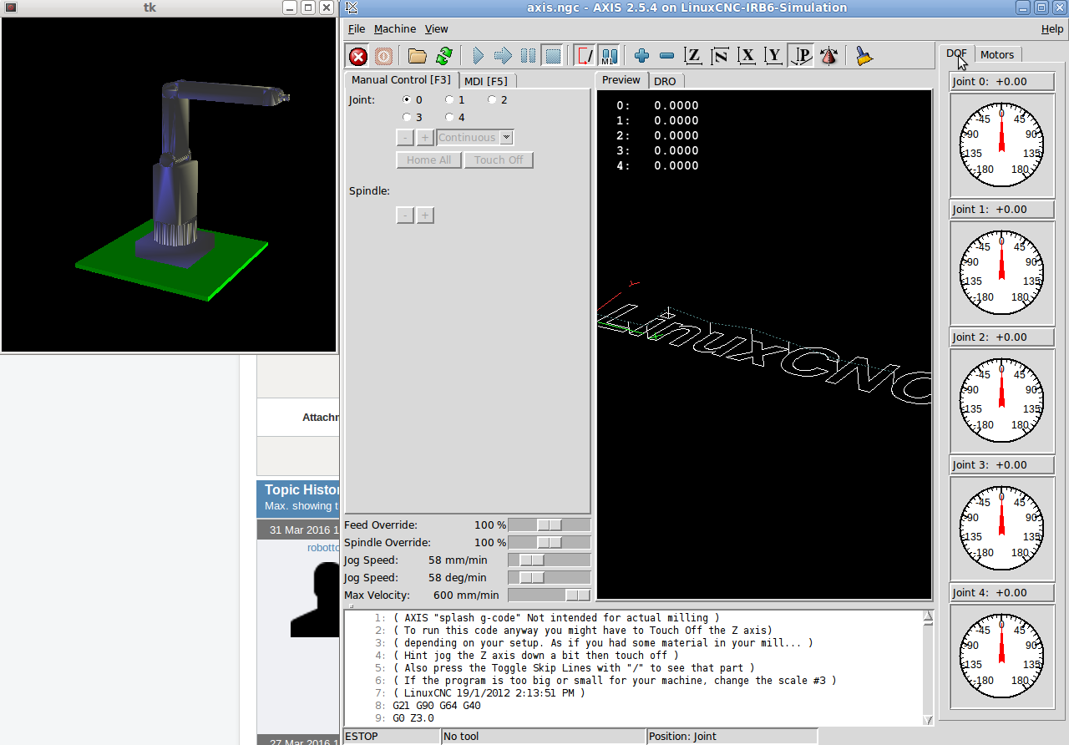Clear live plot with broom icon
The image size is (1069, 745).
864,56
